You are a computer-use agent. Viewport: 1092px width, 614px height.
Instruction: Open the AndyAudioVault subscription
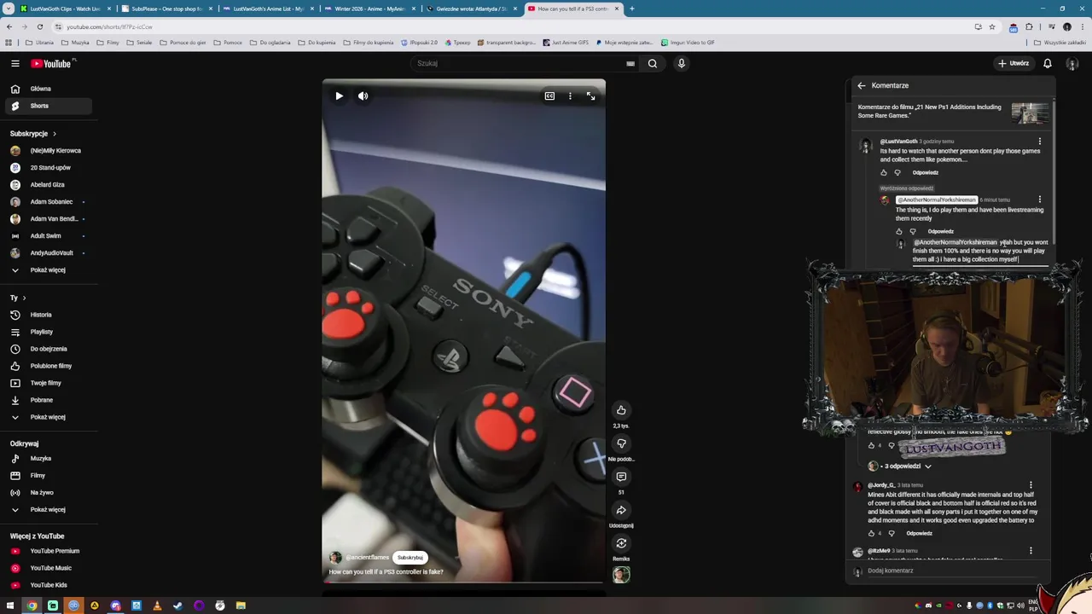pos(49,252)
